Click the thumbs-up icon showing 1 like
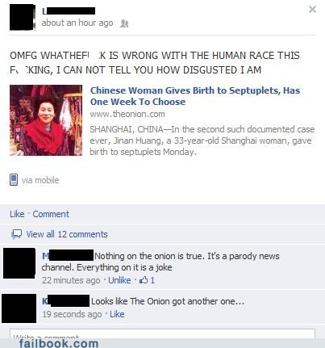Viewport: 325px width, 348px height. point(144,280)
